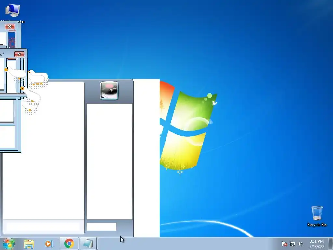Click the Windows Start orb

click(x=9, y=243)
